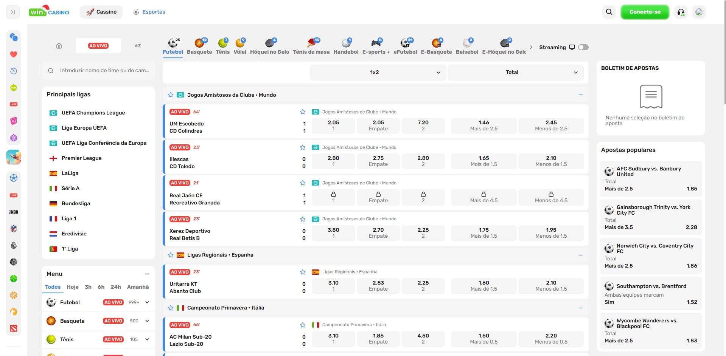Select the Hoje time filter tab
This screenshot has width=726, height=356.
[x=73, y=287]
